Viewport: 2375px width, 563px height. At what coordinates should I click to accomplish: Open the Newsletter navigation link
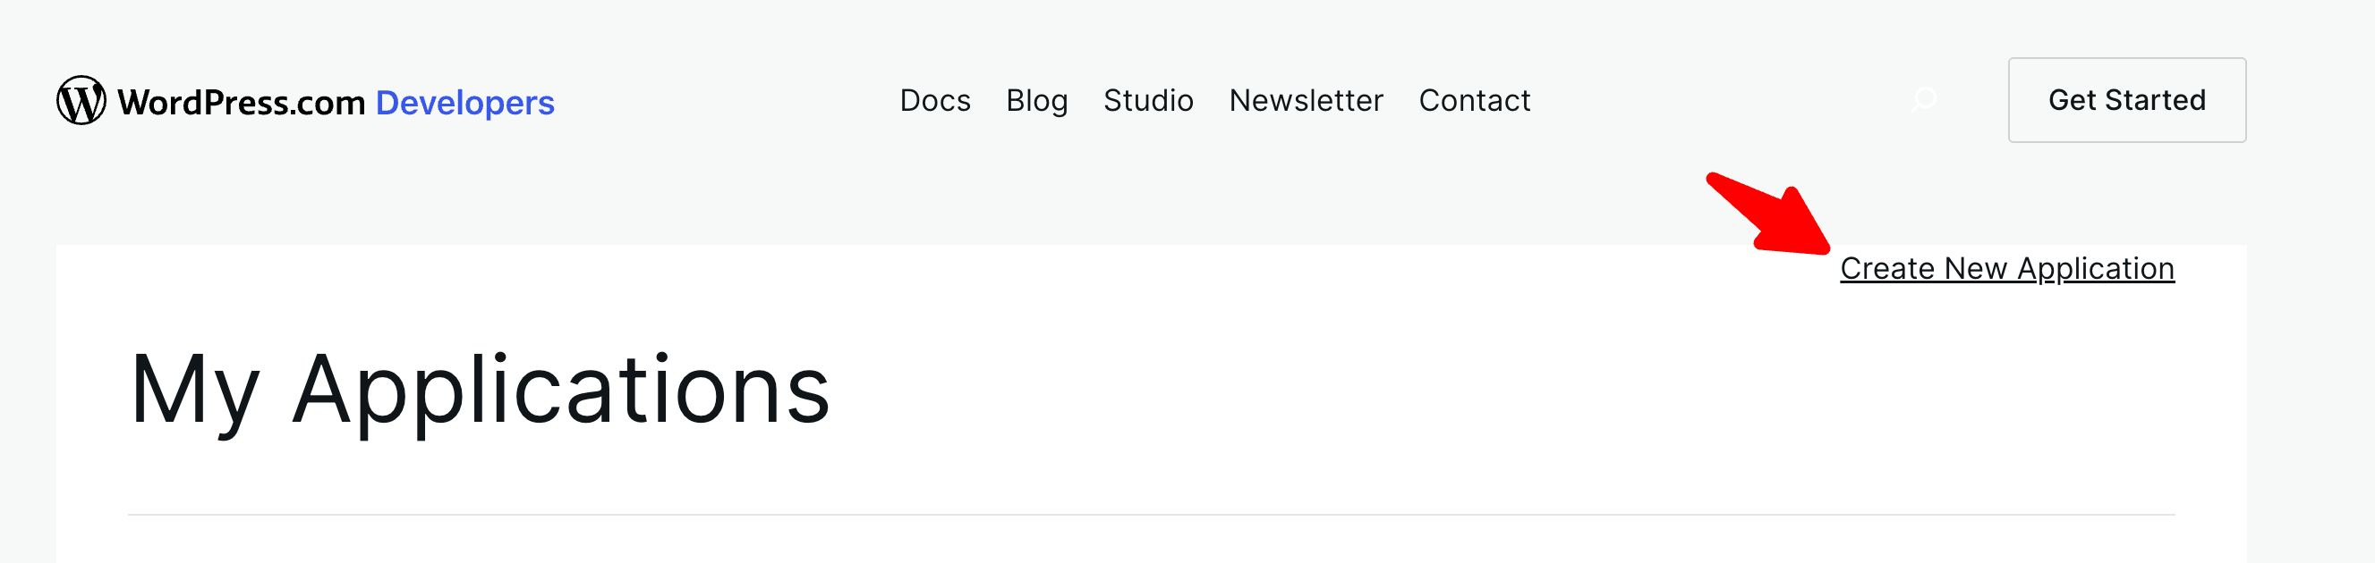[1306, 100]
